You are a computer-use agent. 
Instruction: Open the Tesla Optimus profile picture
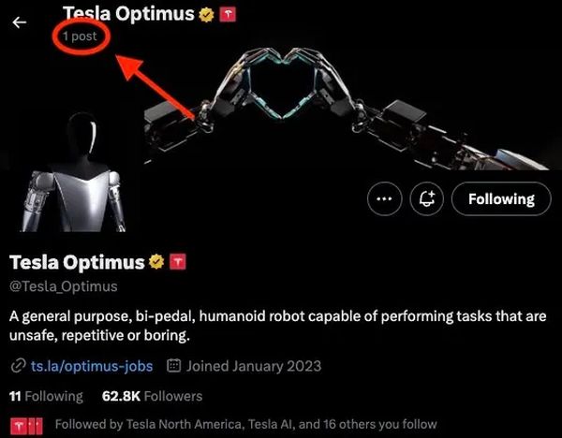tap(74, 172)
